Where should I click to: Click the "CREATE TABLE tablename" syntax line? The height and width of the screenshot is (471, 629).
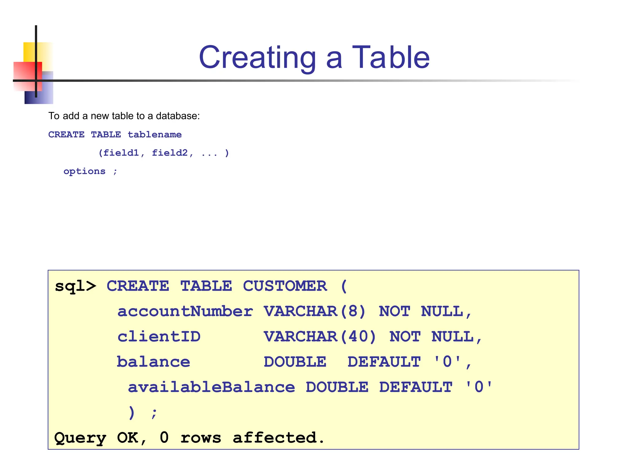(x=115, y=135)
